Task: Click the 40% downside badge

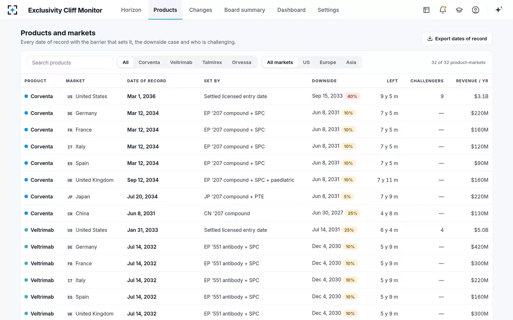Action: [352, 96]
